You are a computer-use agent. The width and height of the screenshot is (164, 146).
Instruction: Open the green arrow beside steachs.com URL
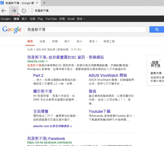47,62
